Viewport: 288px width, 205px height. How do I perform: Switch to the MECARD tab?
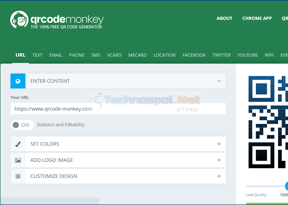[137, 55]
